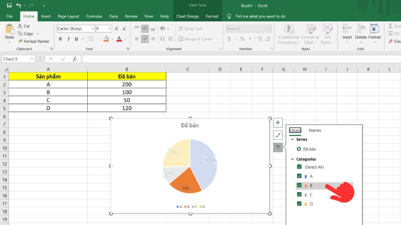The image size is (401, 225).
Task: Open Chart Styles paintbrush button
Action: tap(278, 135)
